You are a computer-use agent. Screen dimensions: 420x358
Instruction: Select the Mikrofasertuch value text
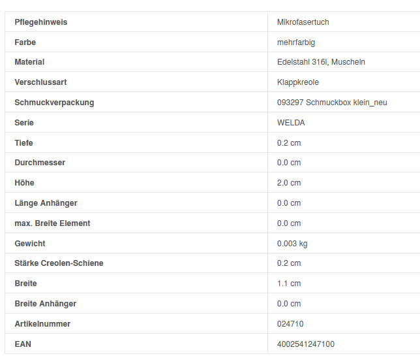coord(303,22)
